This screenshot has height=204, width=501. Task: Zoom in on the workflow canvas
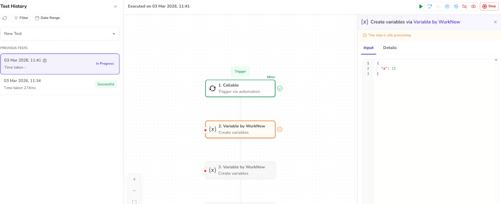(x=134, y=179)
